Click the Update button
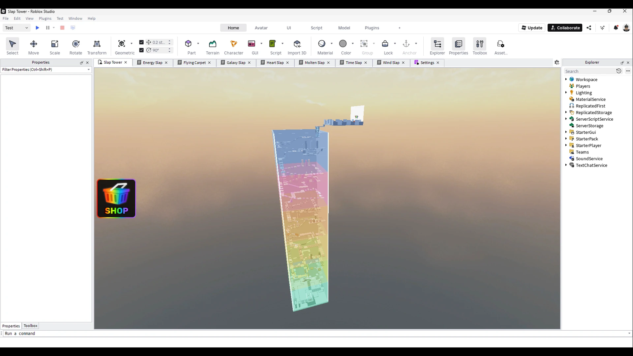Viewport: 633px width, 356px height. pyautogui.click(x=532, y=28)
